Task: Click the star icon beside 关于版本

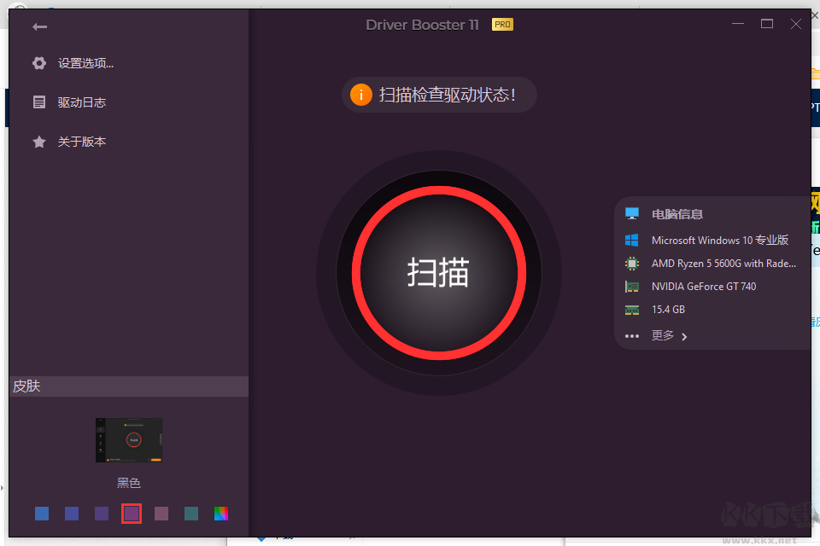Action: click(39, 142)
